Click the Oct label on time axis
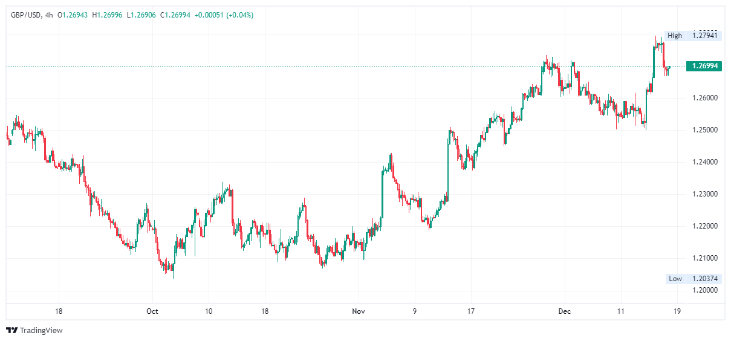Image resolution: width=731 pixels, height=341 pixels. [x=152, y=311]
